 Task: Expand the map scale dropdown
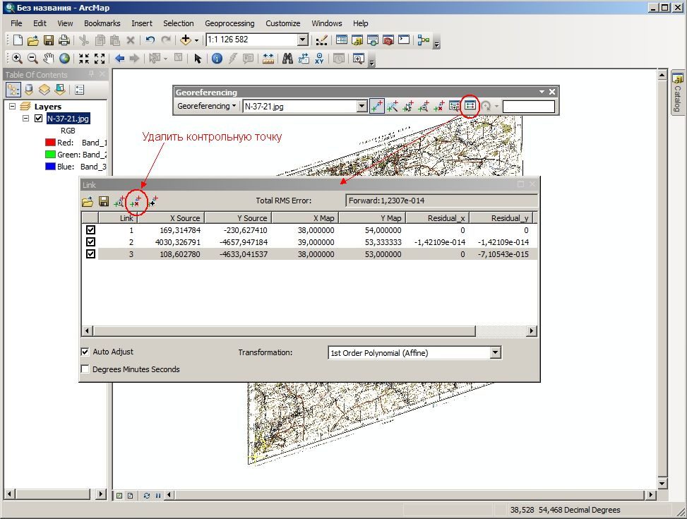[303, 40]
